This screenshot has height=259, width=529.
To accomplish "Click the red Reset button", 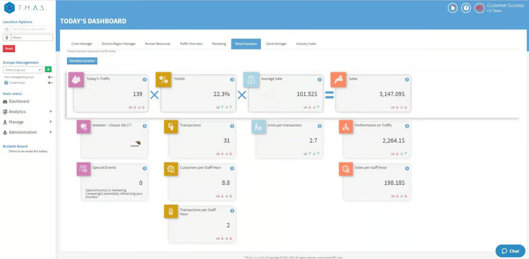I will point(9,49).
